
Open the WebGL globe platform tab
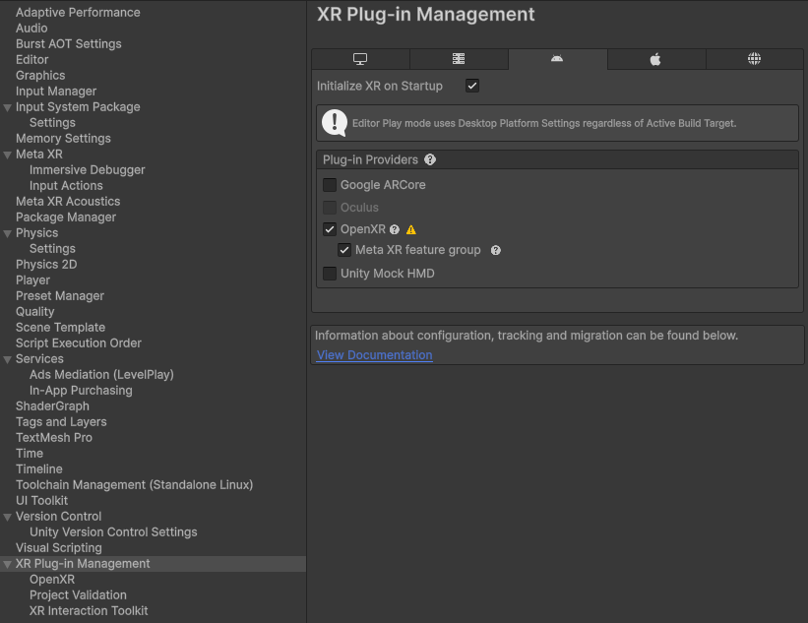pos(754,59)
